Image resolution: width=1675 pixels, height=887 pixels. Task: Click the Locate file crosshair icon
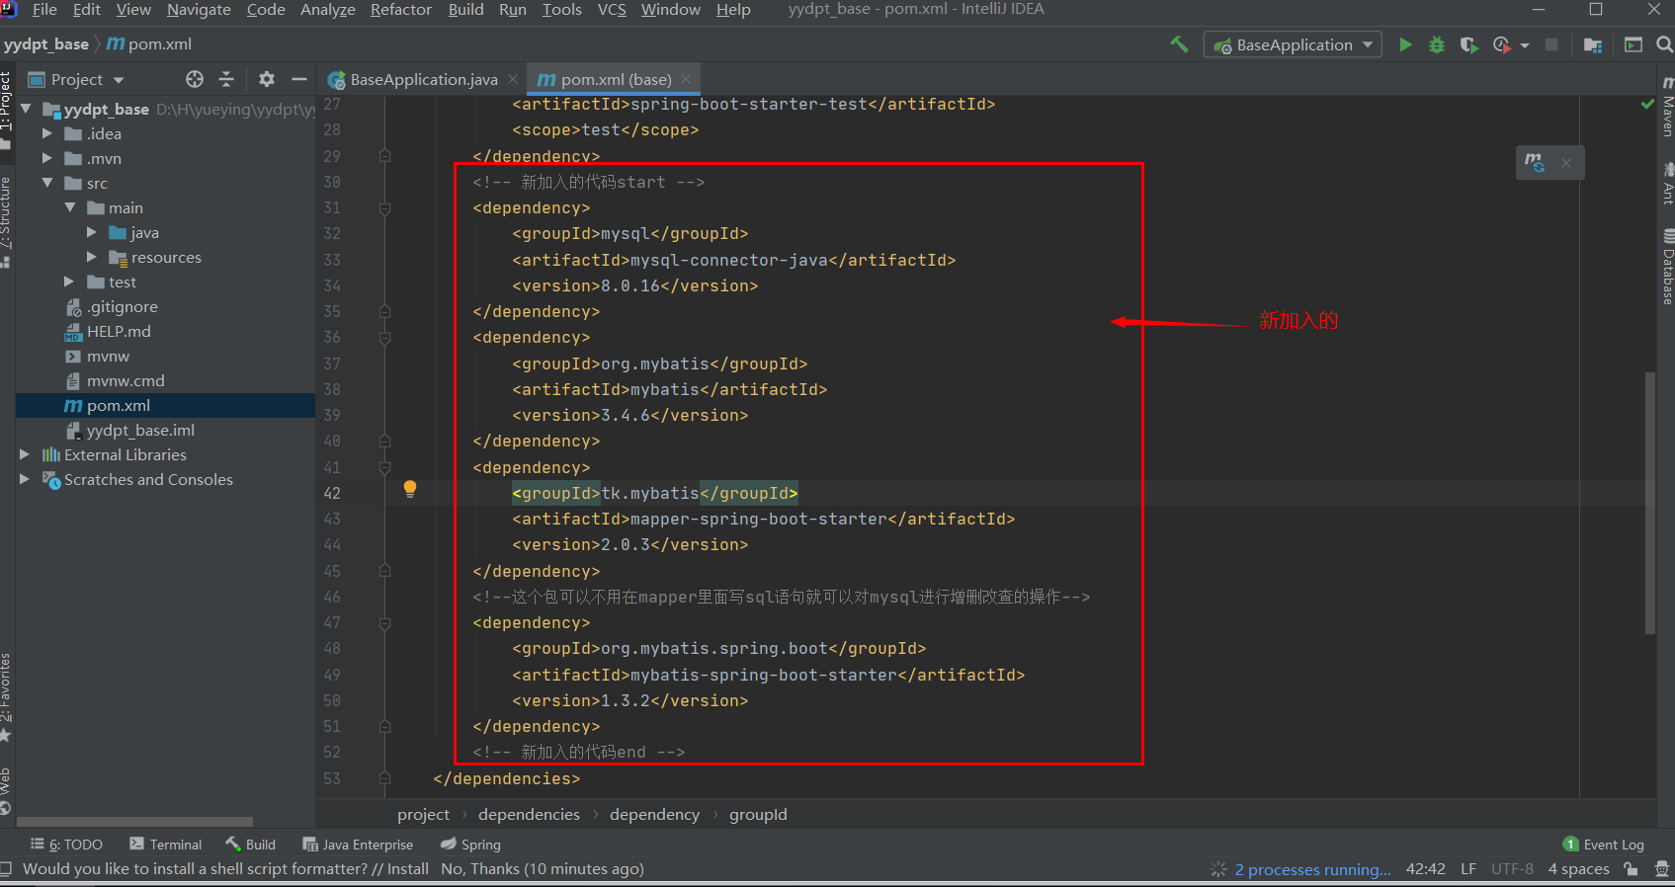(x=195, y=79)
